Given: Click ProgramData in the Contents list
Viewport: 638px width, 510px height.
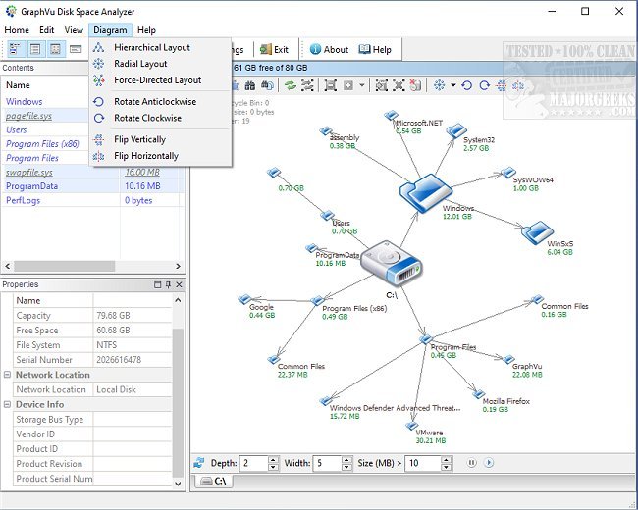Looking at the screenshot, I should click(31, 186).
